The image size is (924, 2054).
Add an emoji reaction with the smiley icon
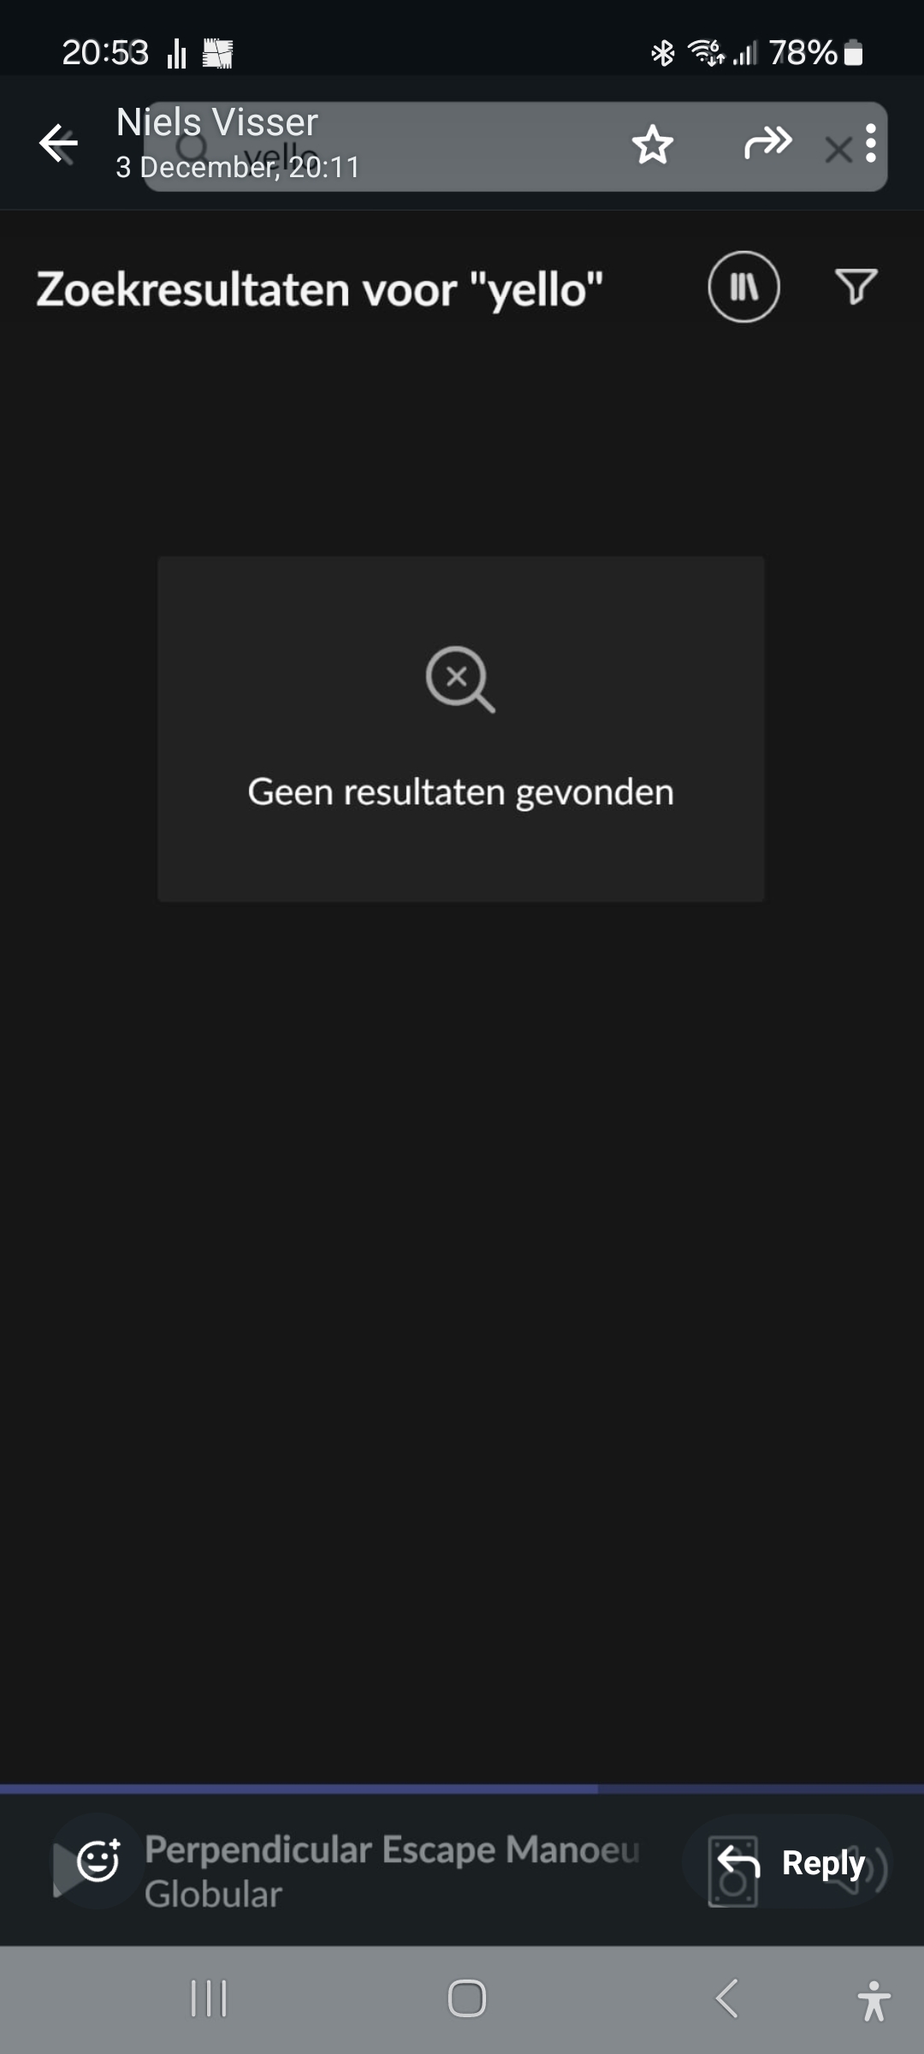click(98, 1860)
